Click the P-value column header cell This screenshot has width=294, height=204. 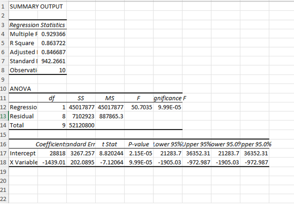tap(139, 144)
